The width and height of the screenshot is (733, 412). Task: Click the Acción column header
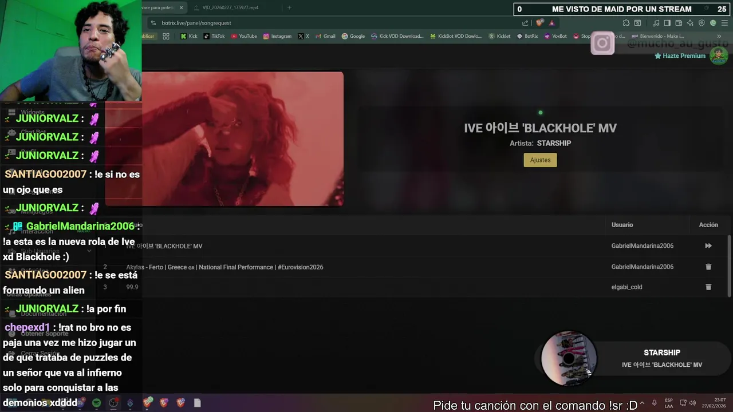(708, 225)
